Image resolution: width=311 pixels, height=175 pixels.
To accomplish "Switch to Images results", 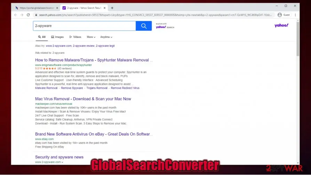I will [57, 37].
